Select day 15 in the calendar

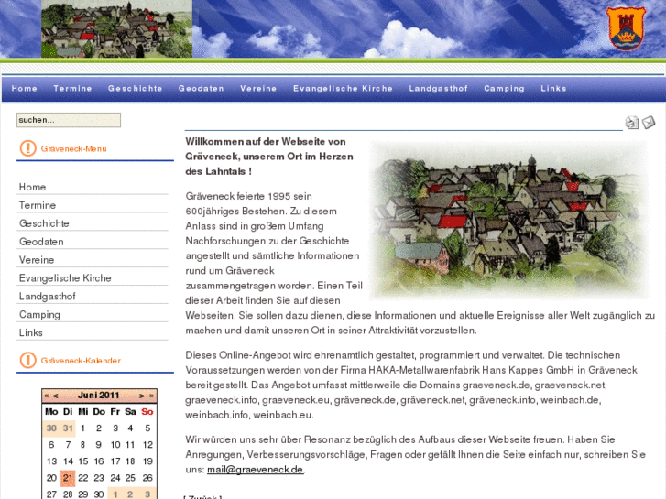click(83, 461)
